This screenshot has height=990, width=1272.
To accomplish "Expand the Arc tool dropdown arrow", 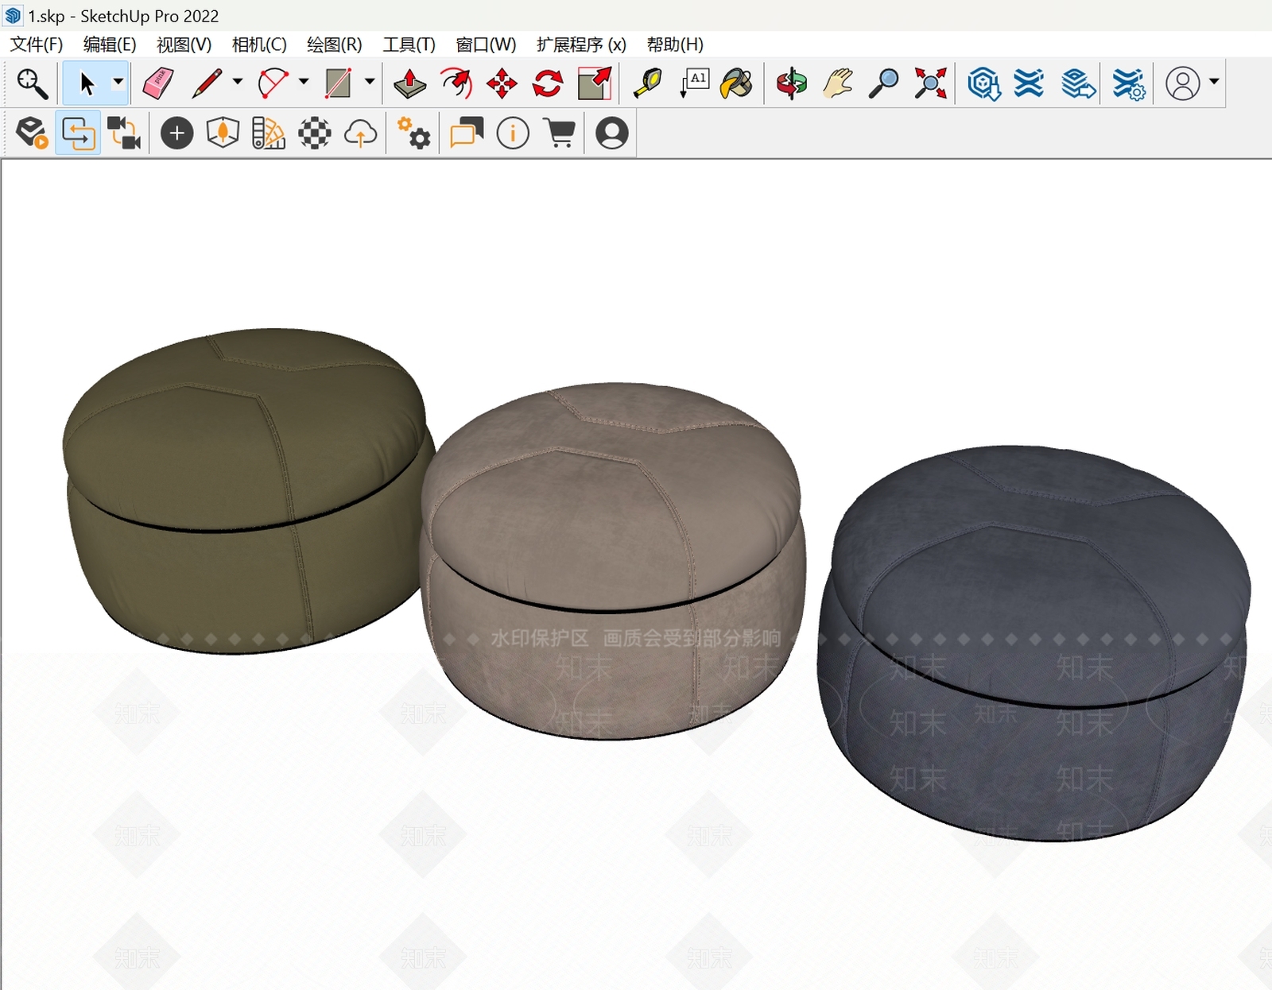I will point(303,82).
